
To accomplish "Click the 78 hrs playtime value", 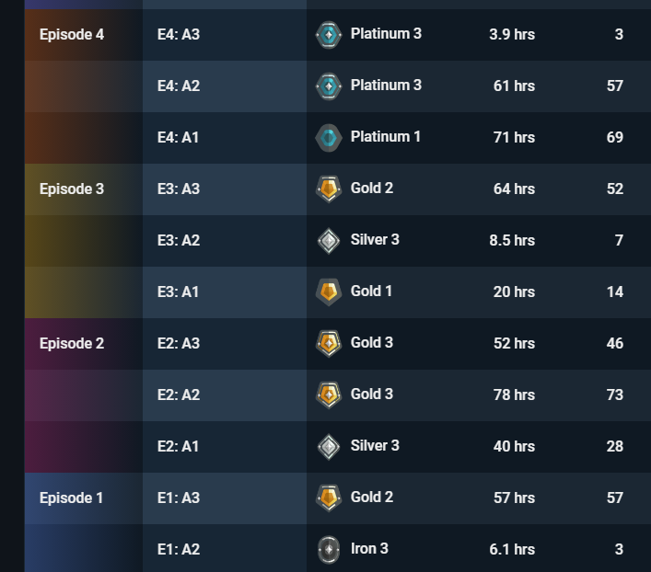I will 513,395.
